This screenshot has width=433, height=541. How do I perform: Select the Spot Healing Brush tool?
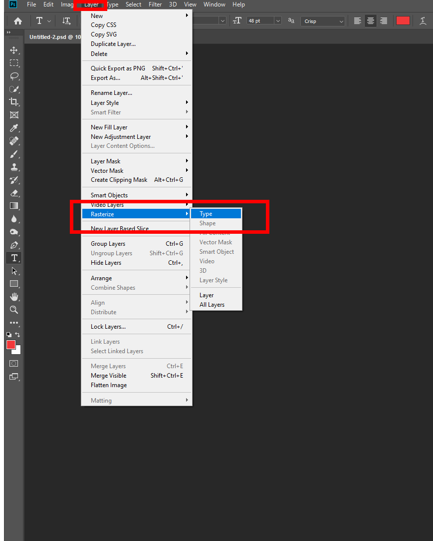tap(14, 141)
